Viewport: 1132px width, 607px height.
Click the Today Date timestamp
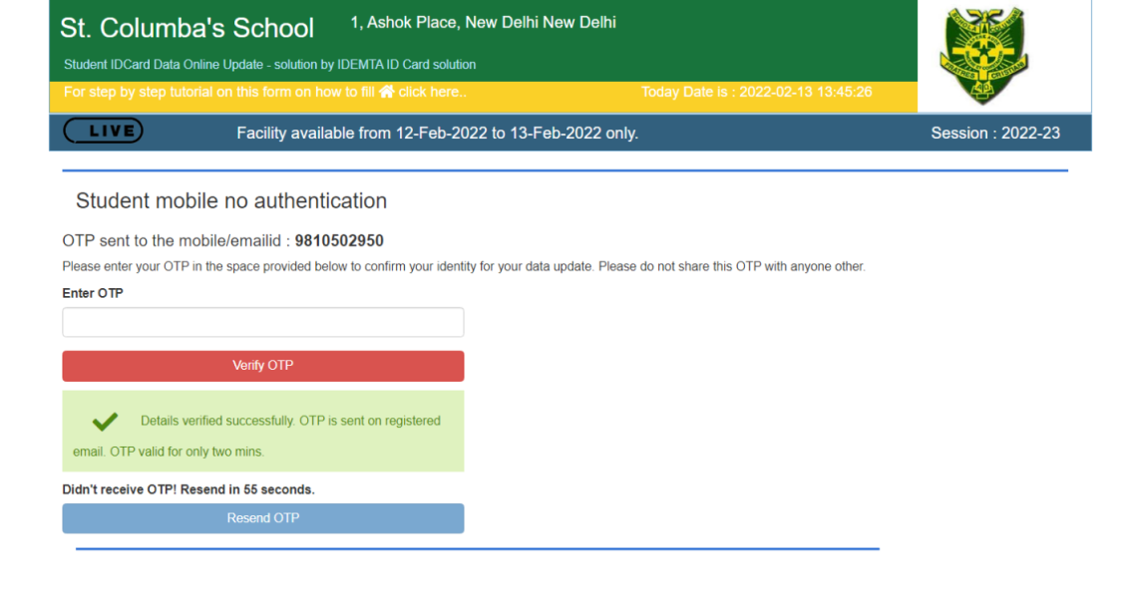point(756,92)
